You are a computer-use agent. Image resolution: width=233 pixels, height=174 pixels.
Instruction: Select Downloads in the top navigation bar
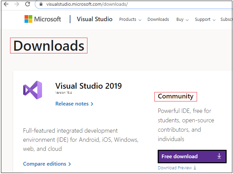(x=158, y=19)
